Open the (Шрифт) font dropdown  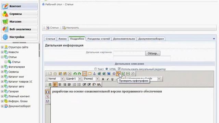[x=80, y=79]
